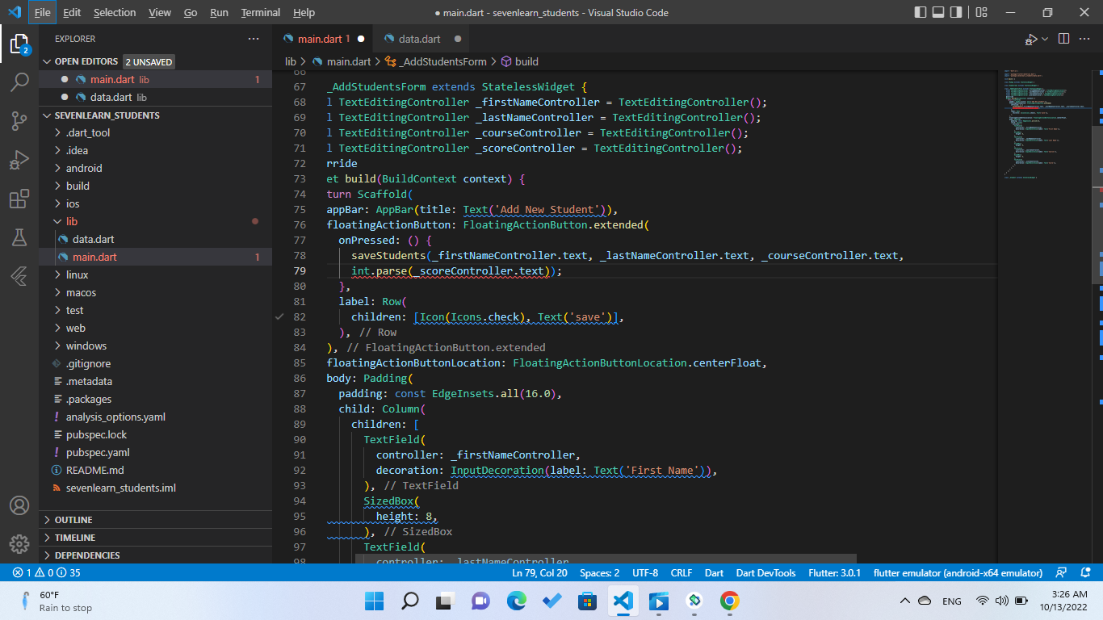Expand the .dart_tool folder

[x=88, y=133]
